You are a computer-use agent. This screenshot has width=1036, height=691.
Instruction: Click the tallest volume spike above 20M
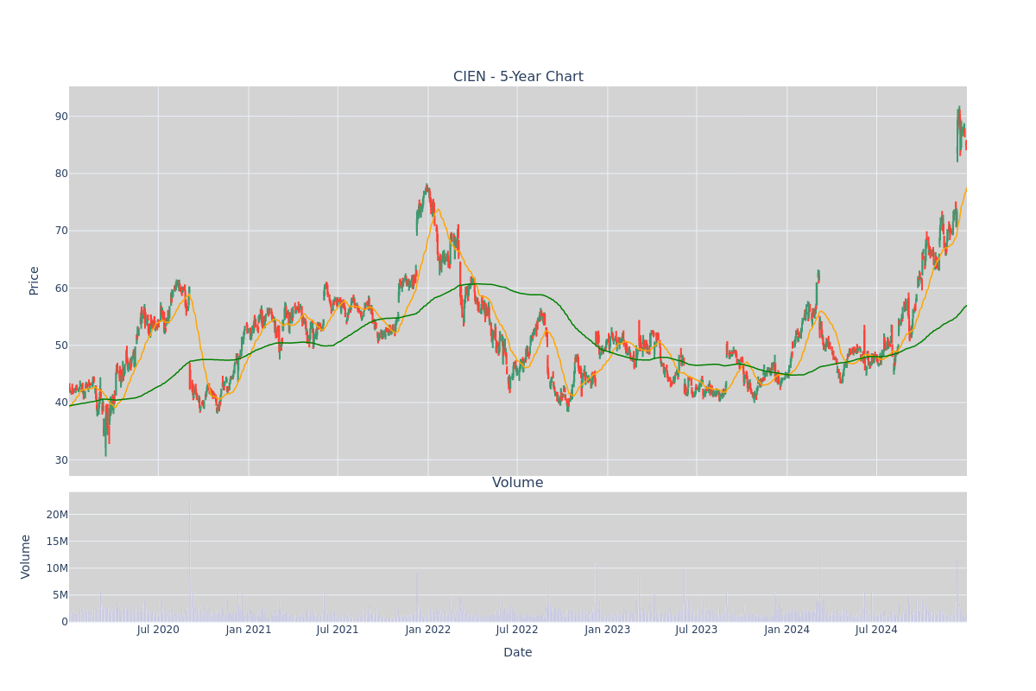point(190,557)
